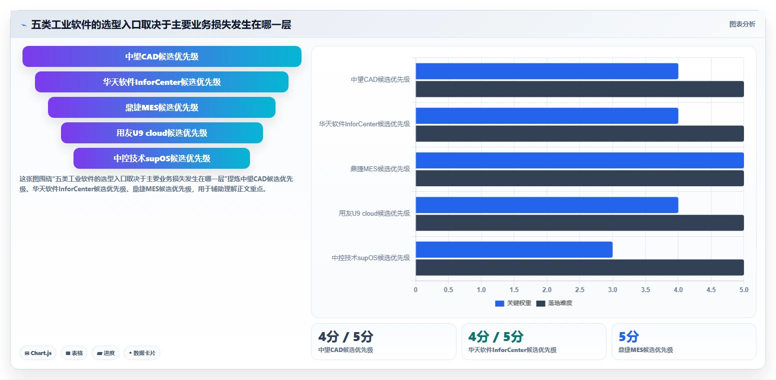
Task: Select the 华天软件InforCenter候选优先级 funnel bar
Action: click(162, 82)
